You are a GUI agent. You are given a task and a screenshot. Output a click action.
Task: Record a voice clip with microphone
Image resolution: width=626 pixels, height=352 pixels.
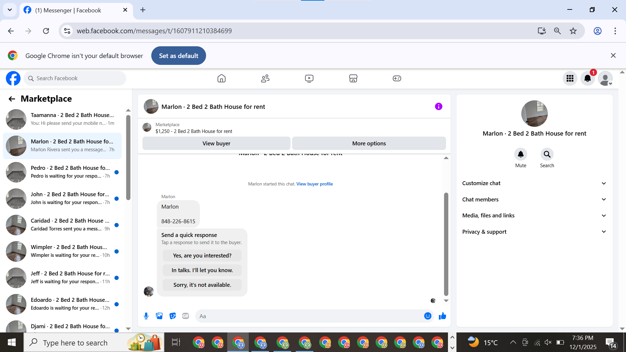(146, 316)
